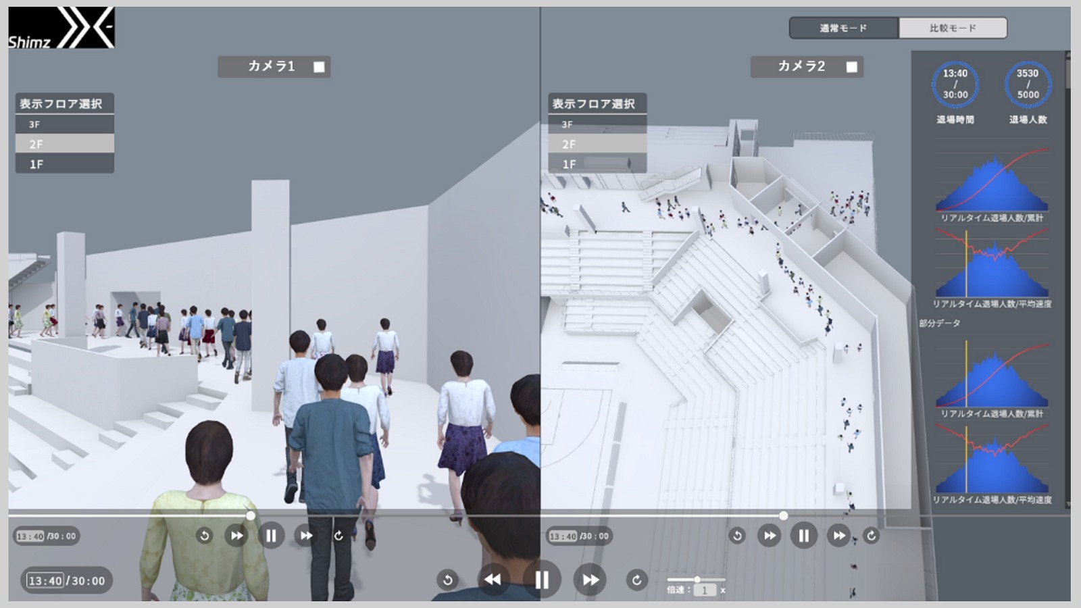Click the Shimz X logo

[62, 28]
